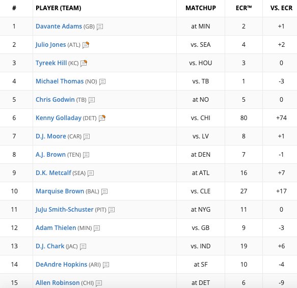Screen dimensions: 297x288
Task: Click the notes icon beside Michael Thomas
Action: click(102, 82)
